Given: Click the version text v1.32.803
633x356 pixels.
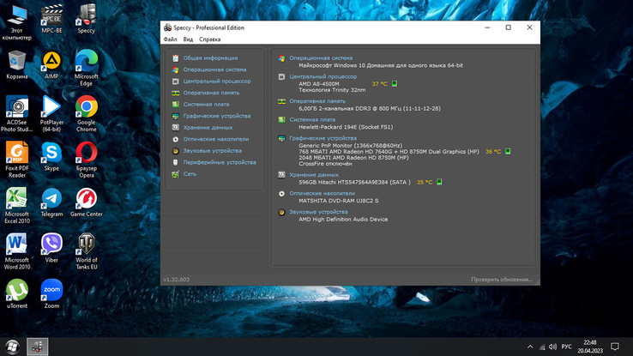Looking at the screenshot, I should [177, 280].
